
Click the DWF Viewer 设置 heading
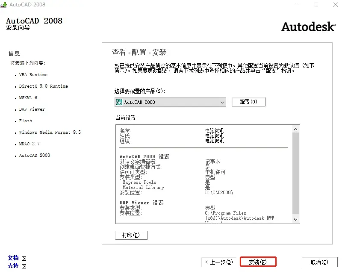pos(142,203)
